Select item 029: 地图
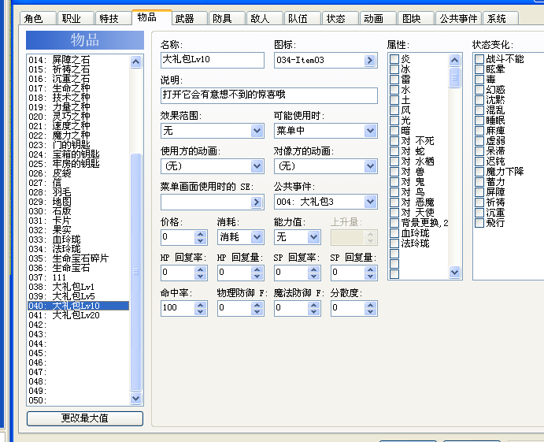 click(x=79, y=202)
